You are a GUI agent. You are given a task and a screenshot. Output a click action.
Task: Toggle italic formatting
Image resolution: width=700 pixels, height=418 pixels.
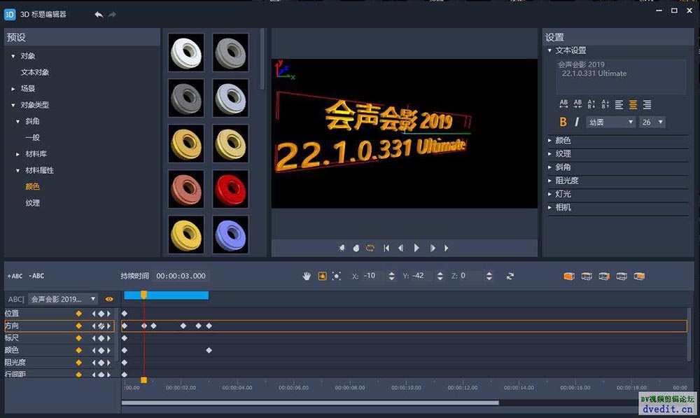click(577, 122)
